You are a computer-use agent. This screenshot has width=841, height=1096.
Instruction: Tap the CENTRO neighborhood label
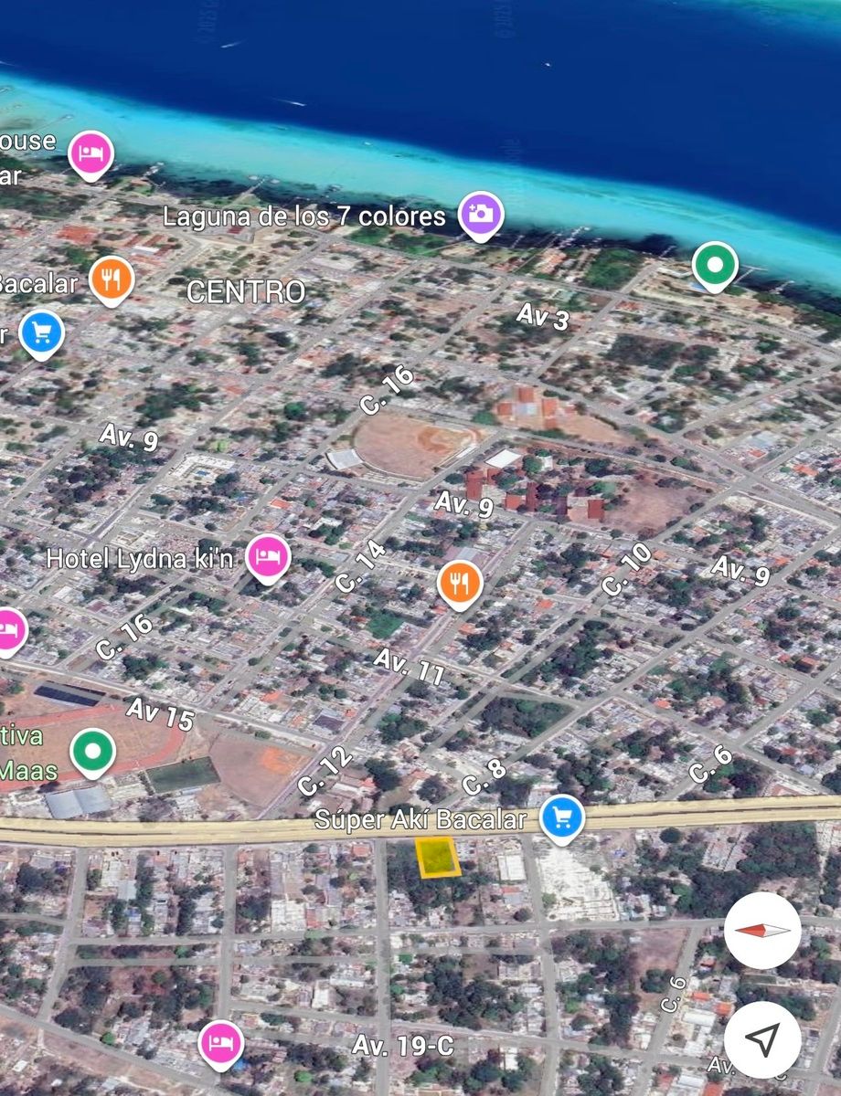pyautogui.click(x=245, y=292)
